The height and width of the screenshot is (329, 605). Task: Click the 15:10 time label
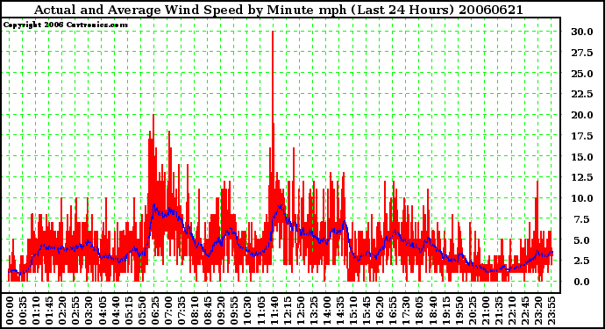pyautogui.click(x=353, y=311)
